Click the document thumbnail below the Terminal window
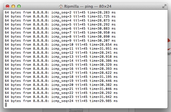This screenshot has height=112, width=171. click(76, 110)
